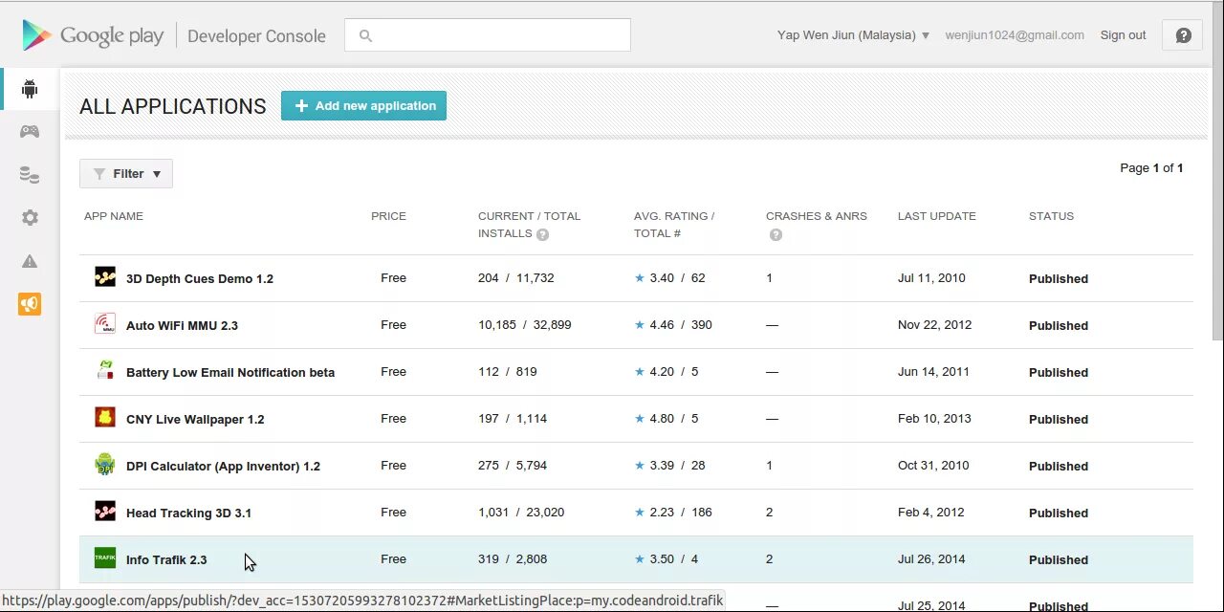Open Game services controller icon in sidebar
Image resolution: width=1224 pixels, height=612 pixels.
tap(30, 131)
